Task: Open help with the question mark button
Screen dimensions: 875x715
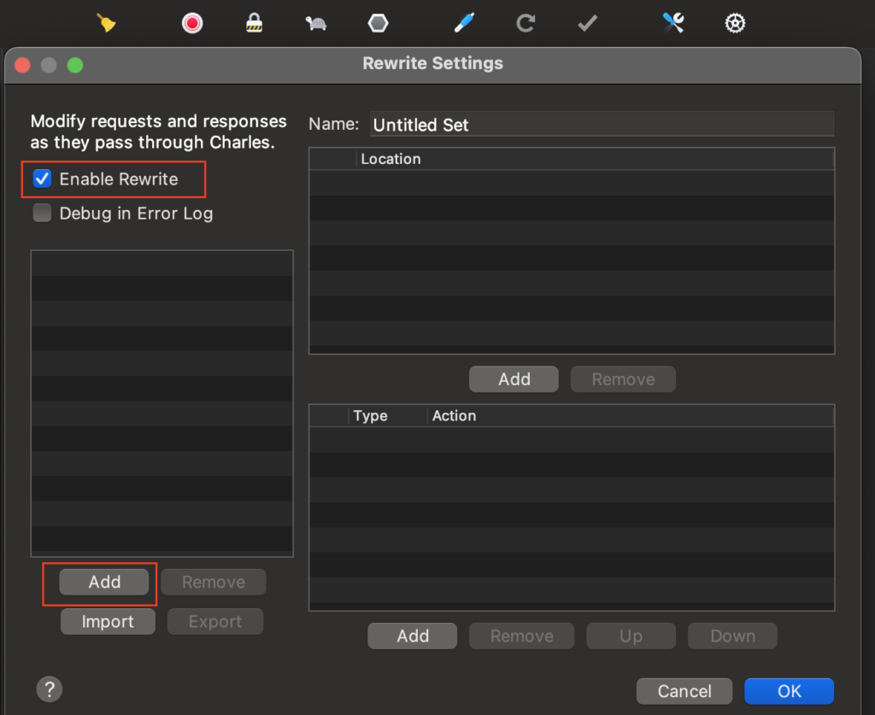Action: (x=50, y=689)
